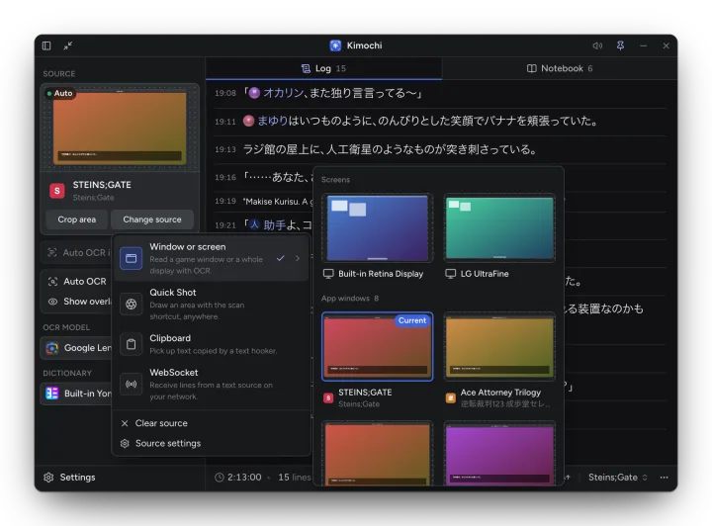The image size is (712, 526).
Task: Click the 19:11 log line about まゆり
Action: click(440, 122)
